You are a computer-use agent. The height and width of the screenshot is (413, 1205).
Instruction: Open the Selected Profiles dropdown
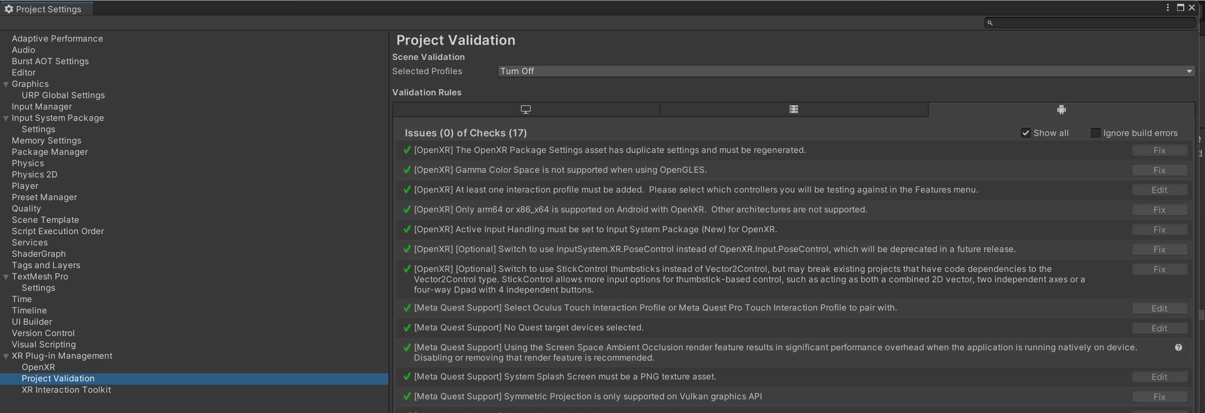click(x=846, y=71)
